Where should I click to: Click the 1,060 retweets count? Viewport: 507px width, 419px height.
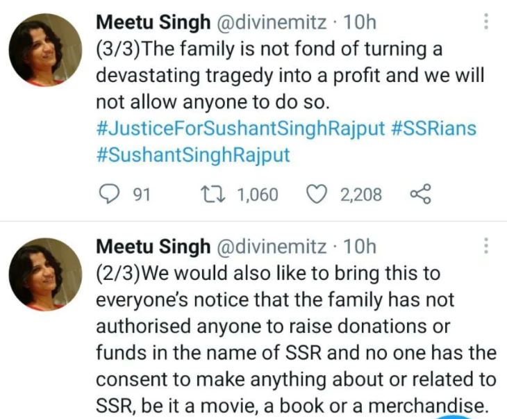point(258,195)
